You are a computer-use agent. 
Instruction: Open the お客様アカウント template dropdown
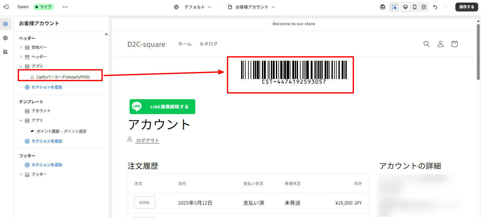coord(251,7)
